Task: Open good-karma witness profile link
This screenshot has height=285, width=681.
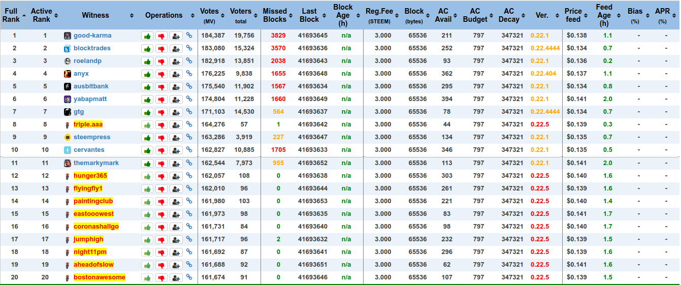Action: click(92, 36)
